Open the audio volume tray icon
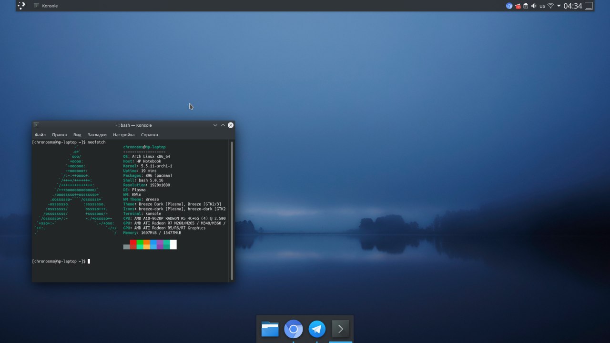The height and width of the screenshot is (343, 610). 534,6
